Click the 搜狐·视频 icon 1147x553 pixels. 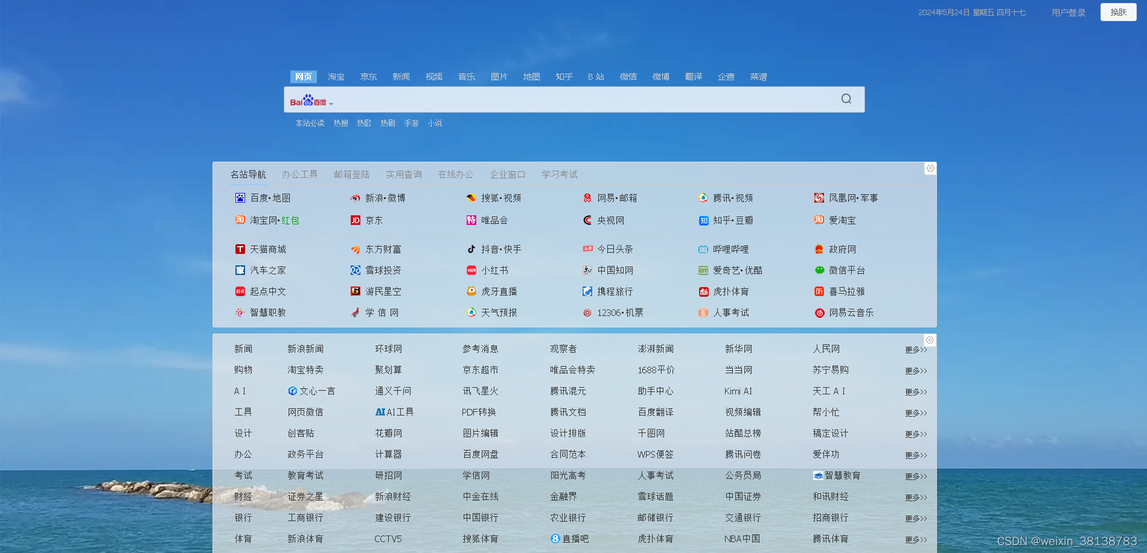click(x=471, y=198)
